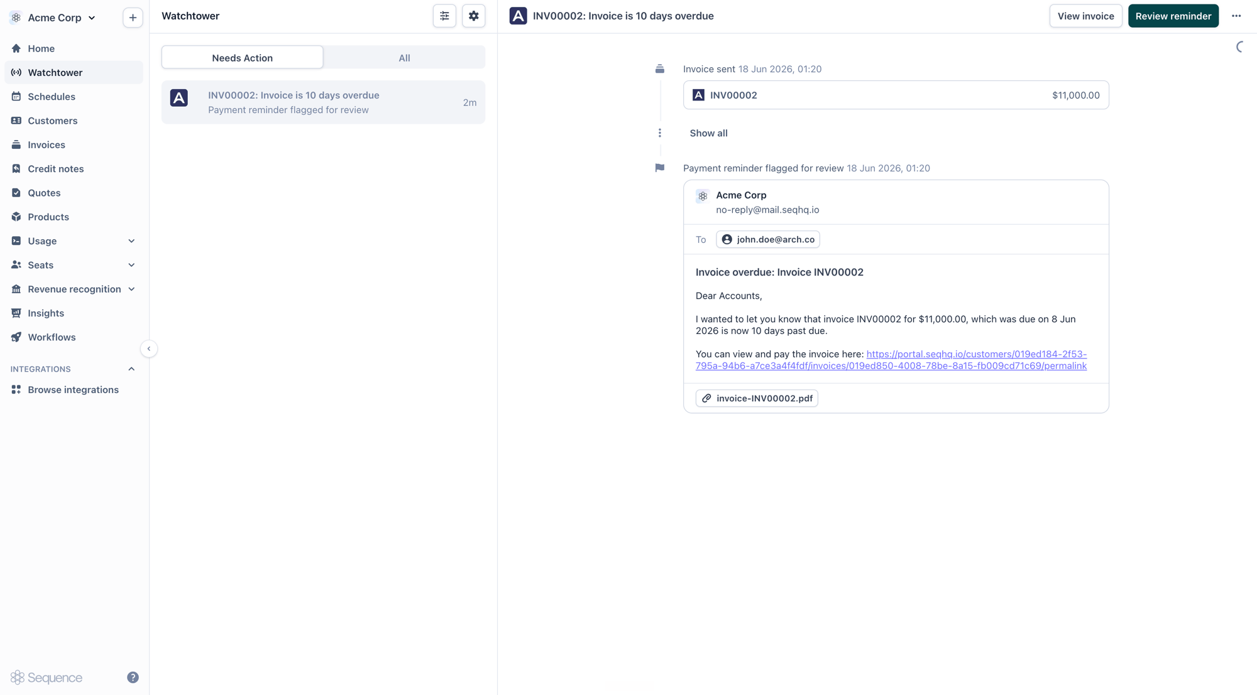
Task: Click the Usage icon in the sidebar
Action: point(16,241)
